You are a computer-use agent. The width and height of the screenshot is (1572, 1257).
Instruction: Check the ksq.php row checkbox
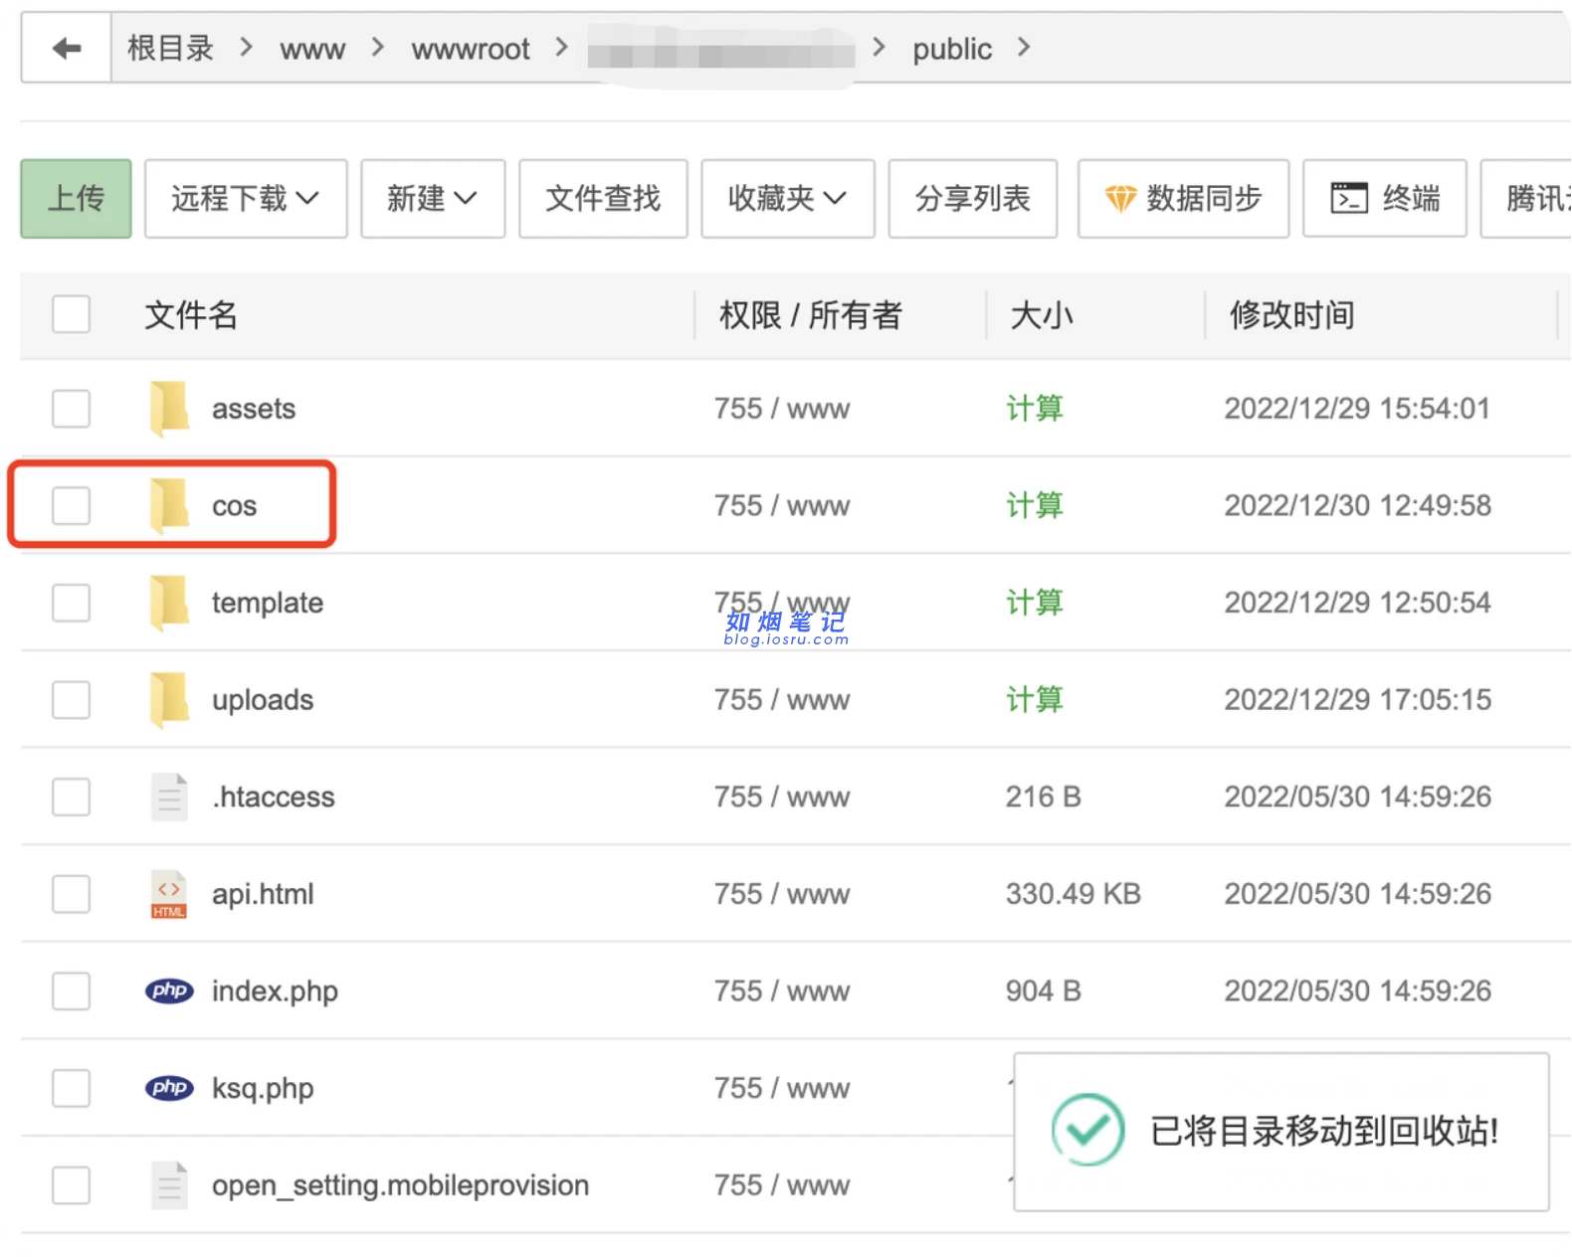[72, 1088]
